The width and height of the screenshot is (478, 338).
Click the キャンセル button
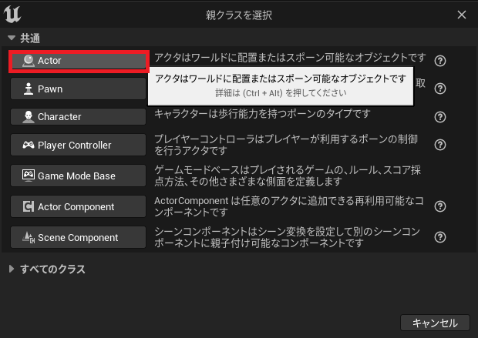click(435, 323)
